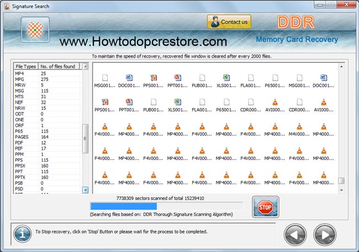This screenshot has height=252, width=359.
Task: Select the ODT file type row
Action: point(47,114)
